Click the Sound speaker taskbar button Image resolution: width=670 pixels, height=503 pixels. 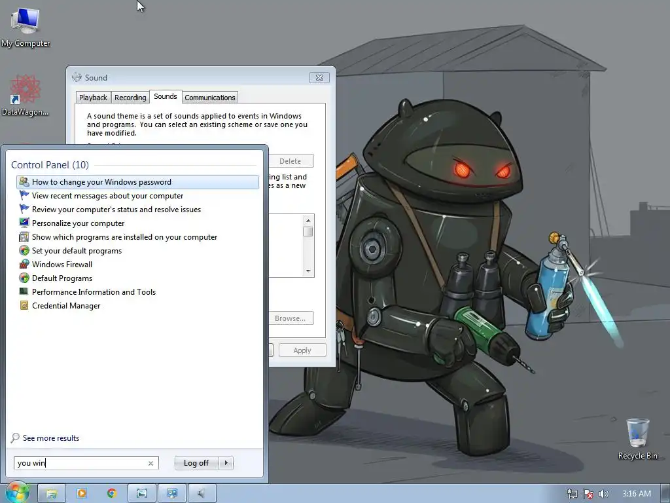tap(202, 494)
